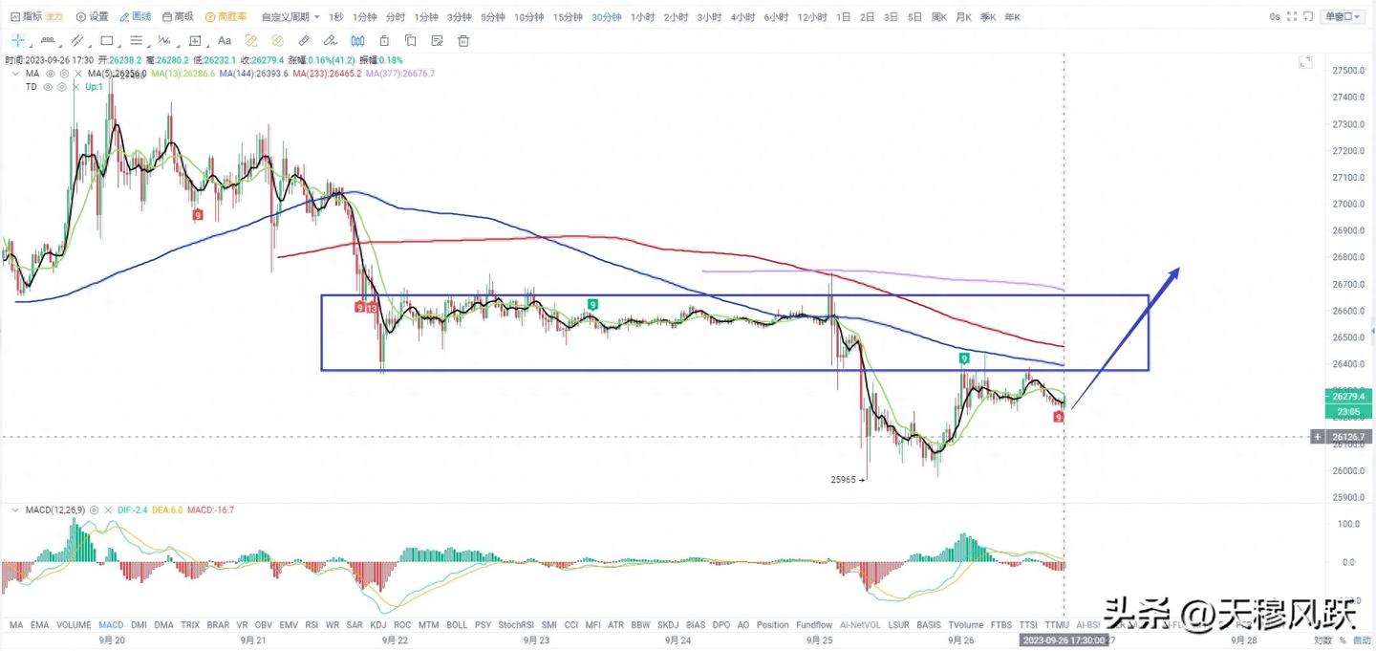Viewport: 1376px width, 651px height.
Task: Select the rectangle shape drawing tool
Action: coord(107,41)
